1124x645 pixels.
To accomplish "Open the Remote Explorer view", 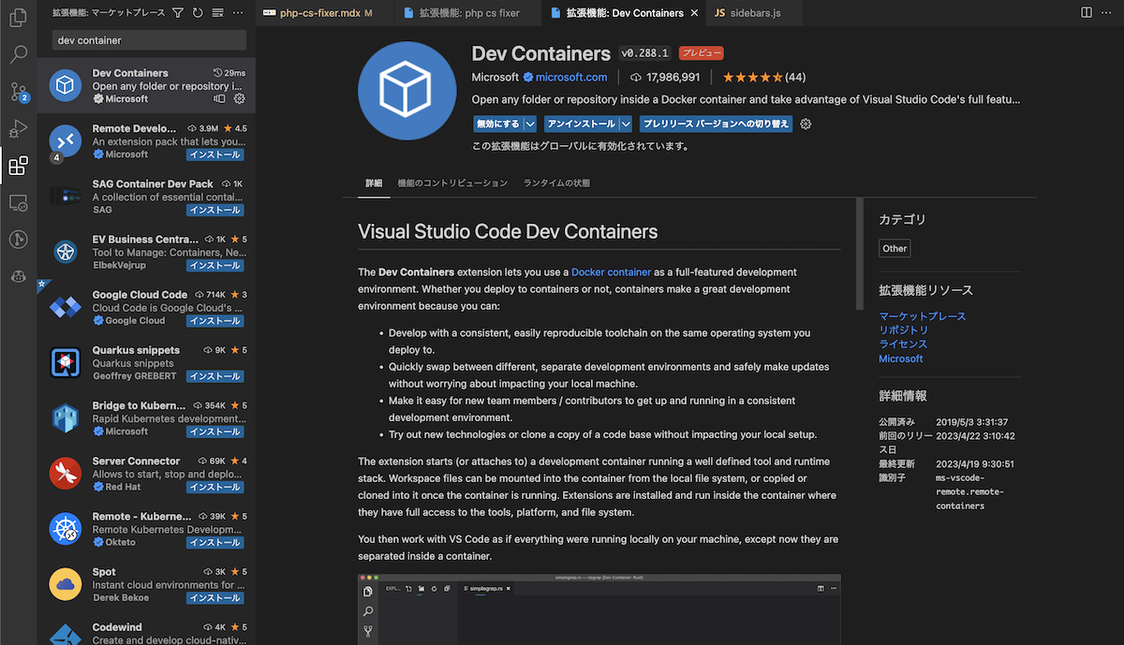I will pos(19,202).
